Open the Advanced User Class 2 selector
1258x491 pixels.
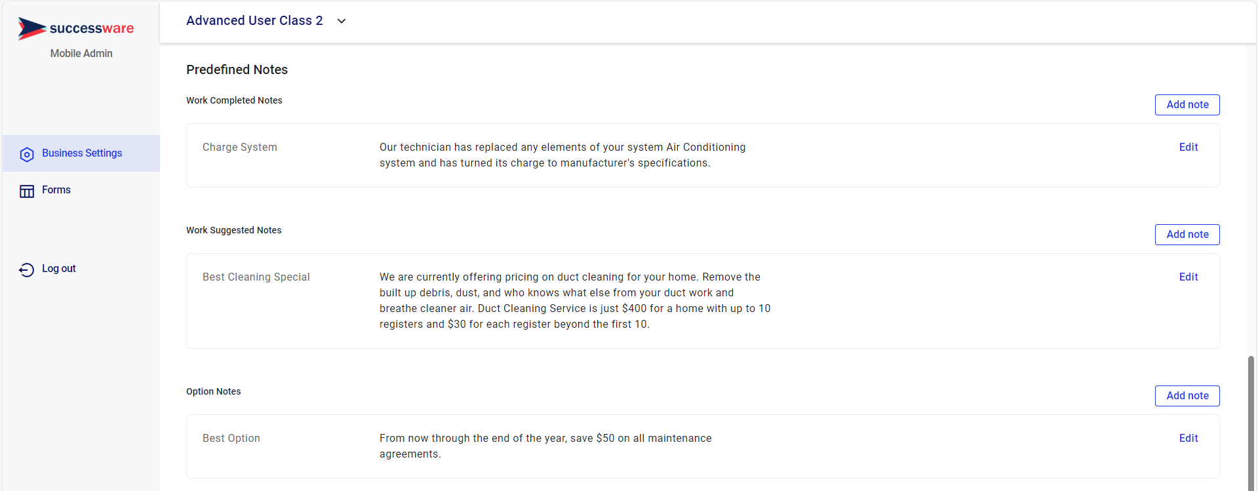click(x=266, y=21)
